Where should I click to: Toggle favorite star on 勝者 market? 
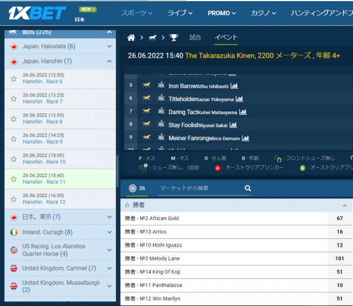click(128, 205)
